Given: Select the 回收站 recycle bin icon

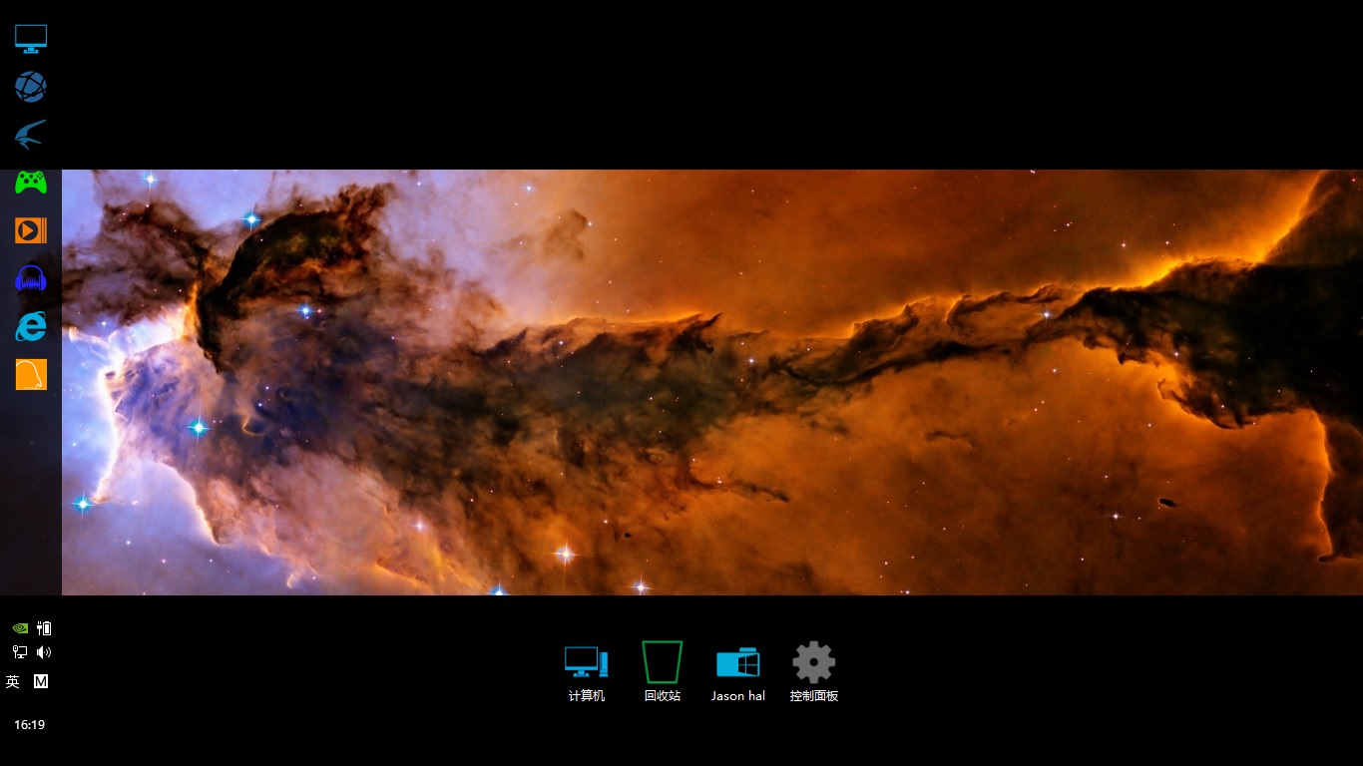Looking at the screenshot, I should [x=663, y=672].
